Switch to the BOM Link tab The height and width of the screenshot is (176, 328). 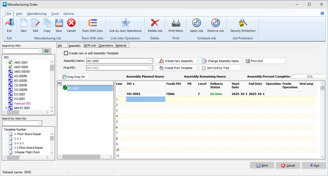90,45
